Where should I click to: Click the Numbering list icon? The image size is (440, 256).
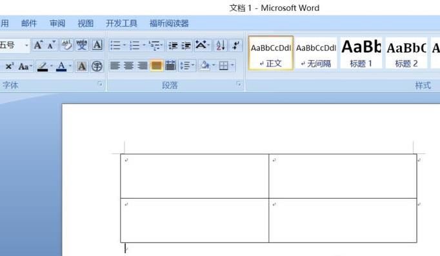point(135,45)
